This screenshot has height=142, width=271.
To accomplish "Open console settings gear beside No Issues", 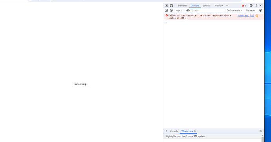I will click(261, 11).
